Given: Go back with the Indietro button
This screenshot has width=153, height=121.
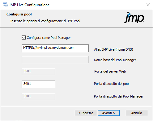Looking at the screenshot, I should click(x=86, y=113).
